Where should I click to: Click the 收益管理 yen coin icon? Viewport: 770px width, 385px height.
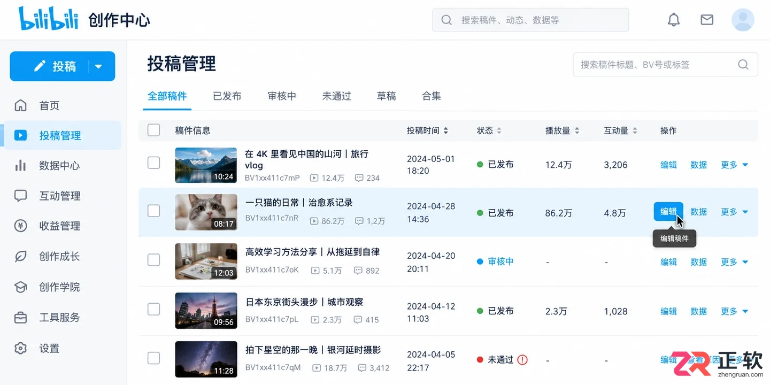[20, 226]
